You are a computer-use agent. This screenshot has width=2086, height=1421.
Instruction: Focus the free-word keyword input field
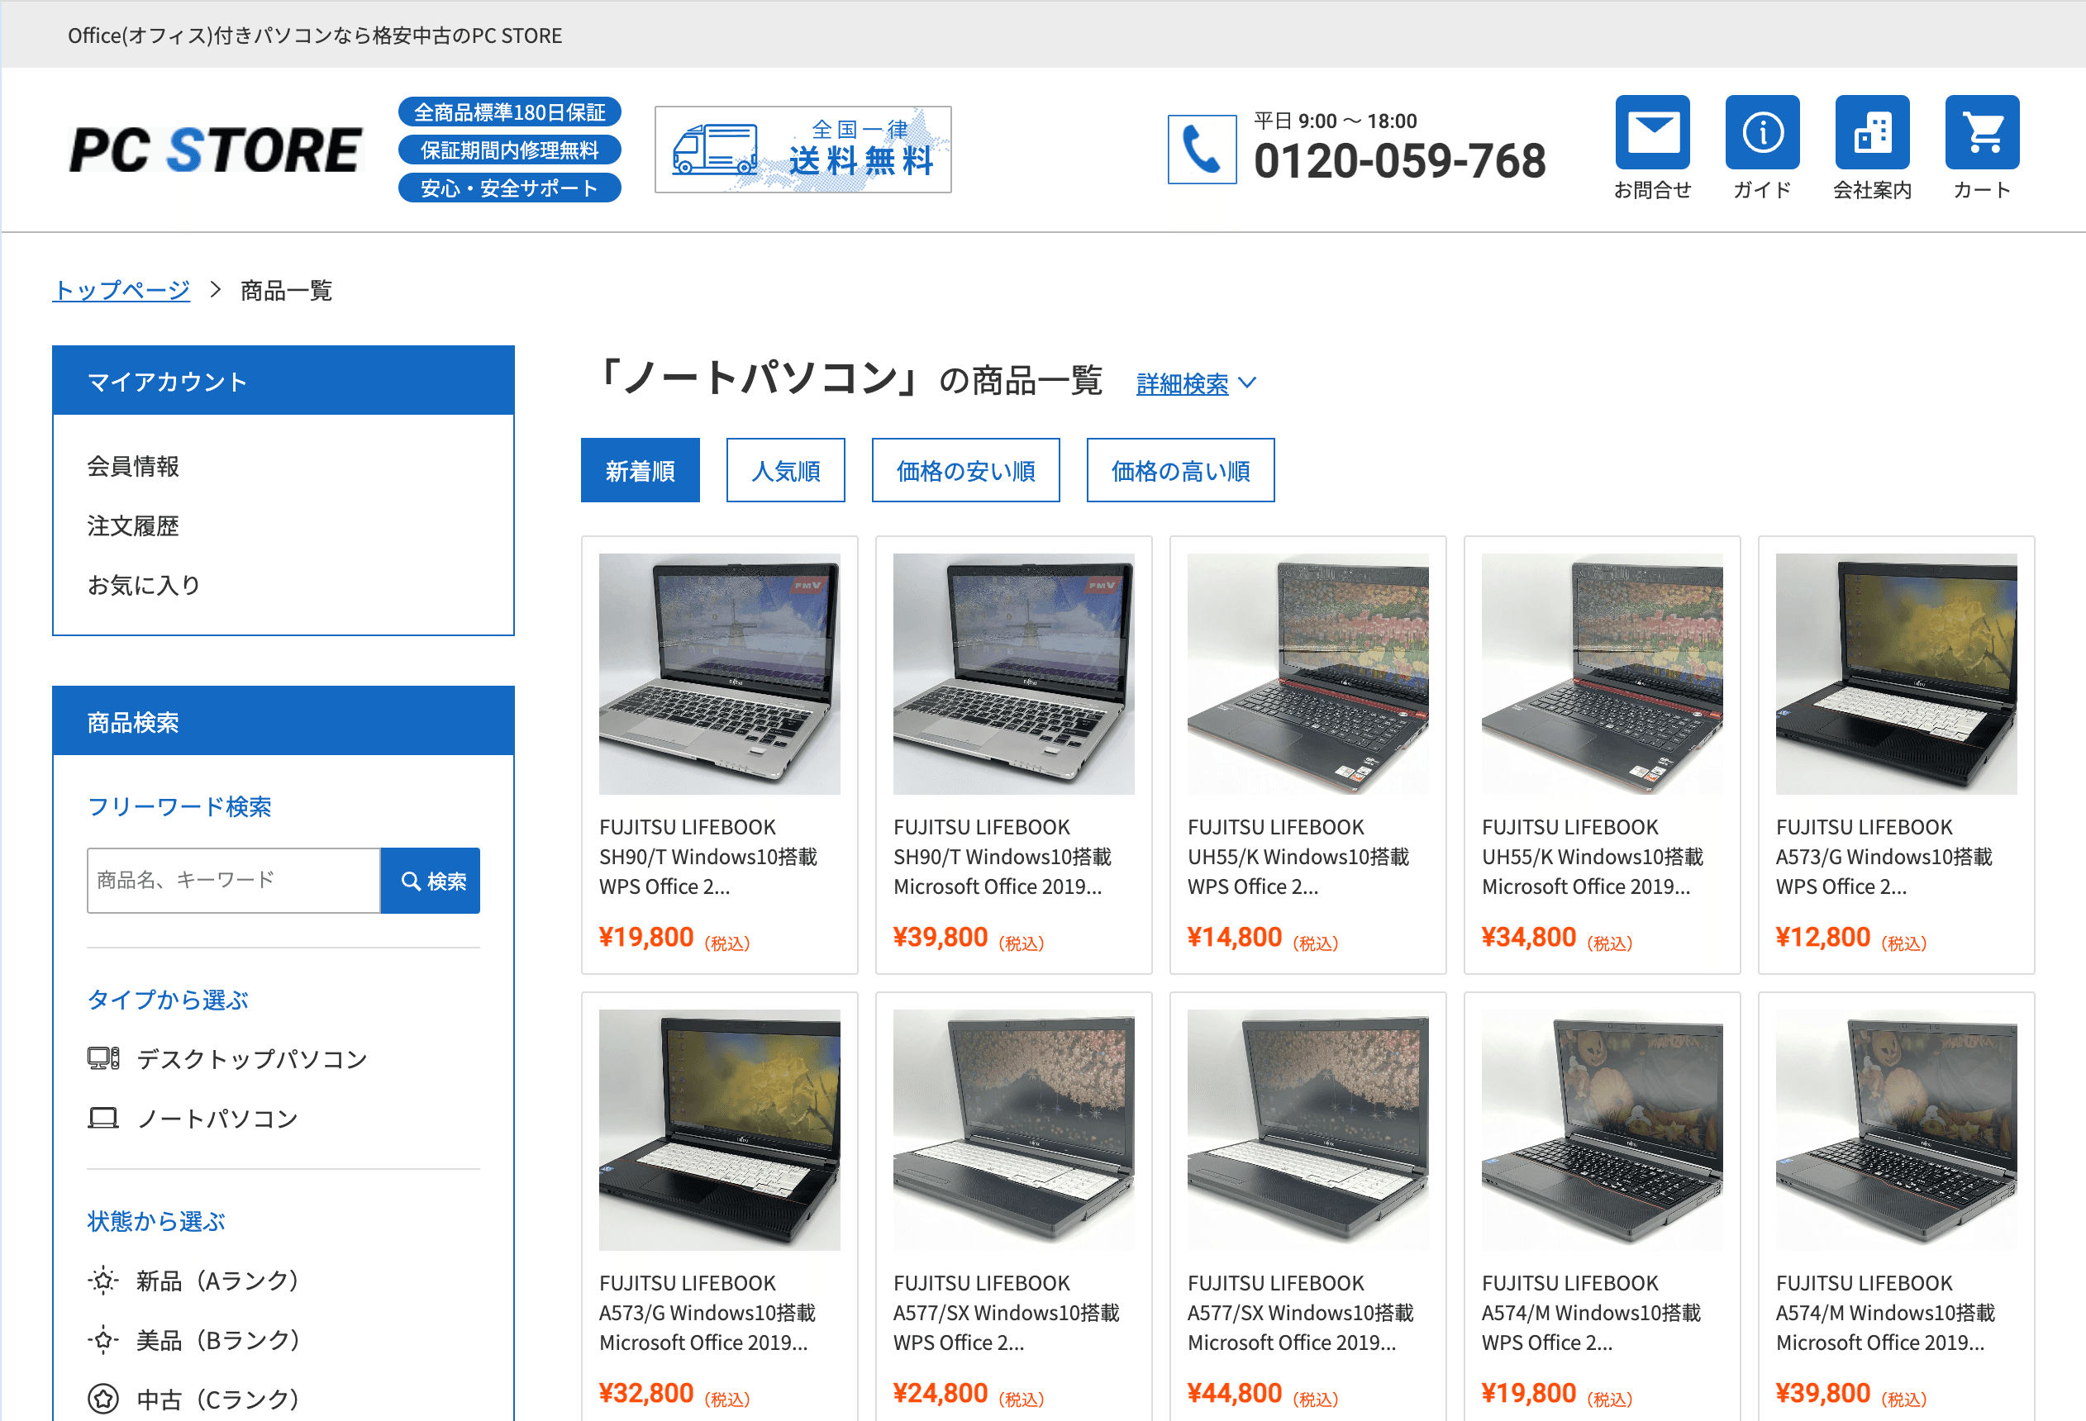click(x=233, y=881)
